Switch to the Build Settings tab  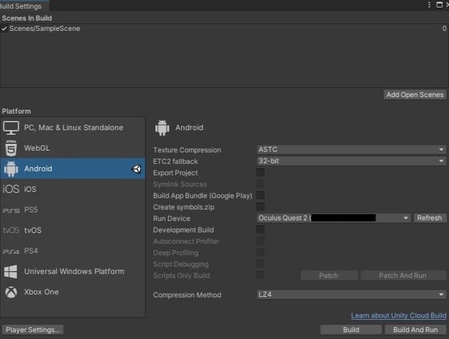(x=21, y=6)
